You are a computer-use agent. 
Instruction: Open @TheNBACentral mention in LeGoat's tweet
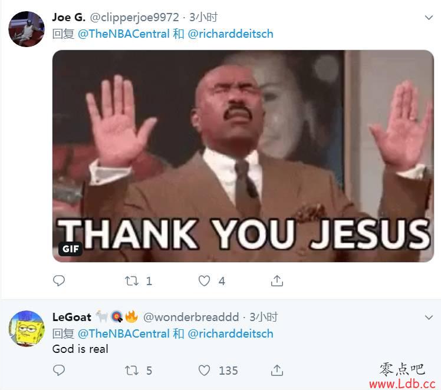click(x=123, y=334)
